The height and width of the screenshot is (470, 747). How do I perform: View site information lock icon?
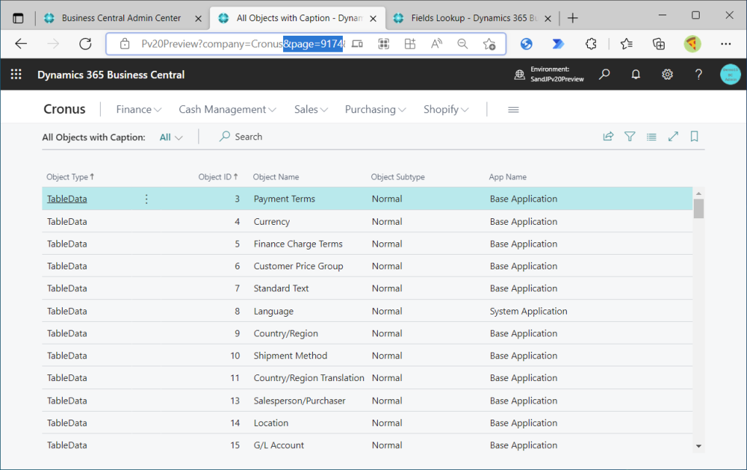pos(125,44)
